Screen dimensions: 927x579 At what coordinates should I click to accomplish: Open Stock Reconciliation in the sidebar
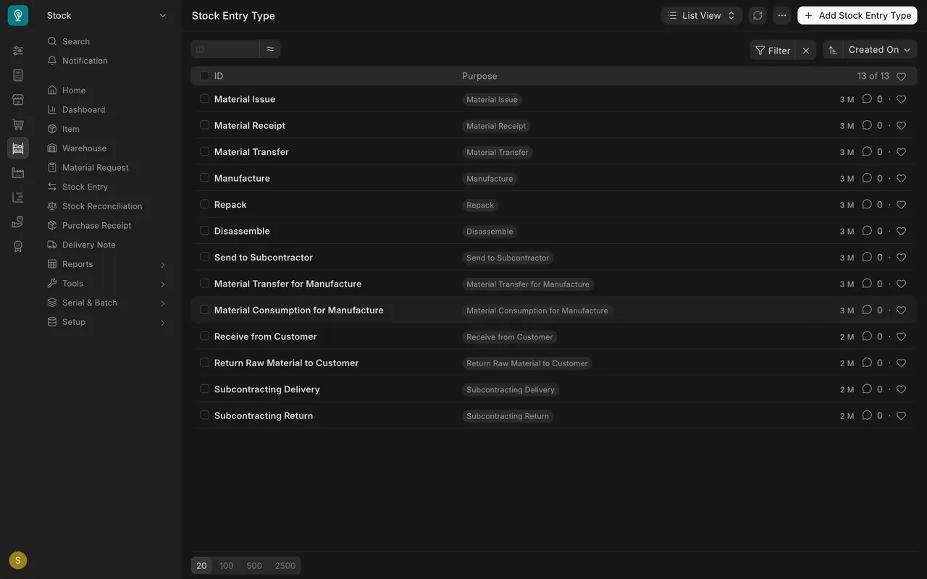pos(102,206)
